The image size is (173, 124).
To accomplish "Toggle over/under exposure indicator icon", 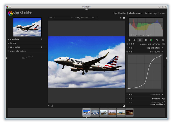I will click(124, 106).
